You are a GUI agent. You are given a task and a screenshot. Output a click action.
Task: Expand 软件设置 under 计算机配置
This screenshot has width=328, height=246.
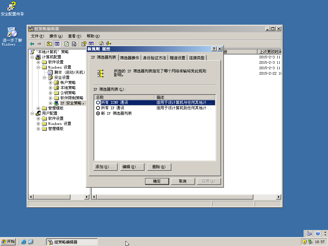(x=38, y=62)
